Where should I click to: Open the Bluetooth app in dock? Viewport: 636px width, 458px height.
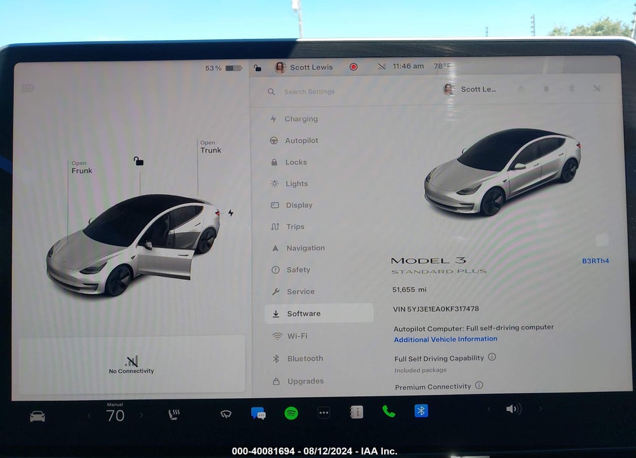tap(421, 411)
